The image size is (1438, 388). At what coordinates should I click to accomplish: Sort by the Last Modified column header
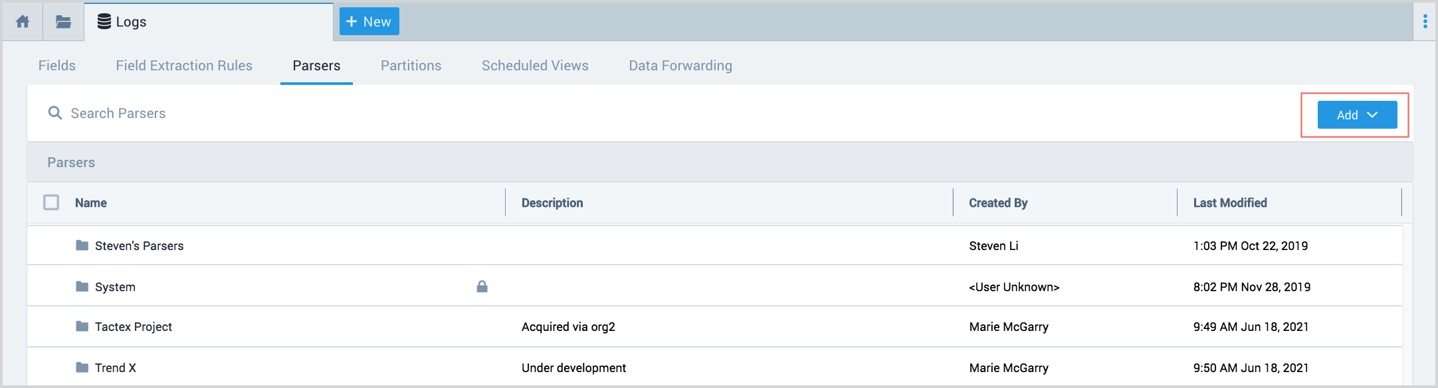pos(1229,203)
